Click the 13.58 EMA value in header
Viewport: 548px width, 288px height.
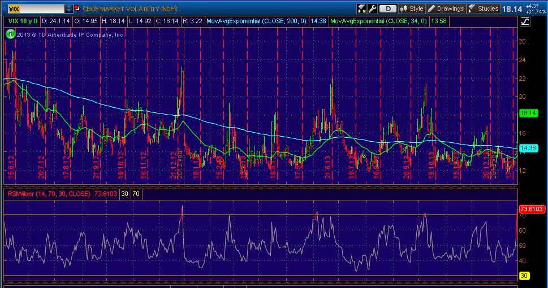tap(439, 21)
